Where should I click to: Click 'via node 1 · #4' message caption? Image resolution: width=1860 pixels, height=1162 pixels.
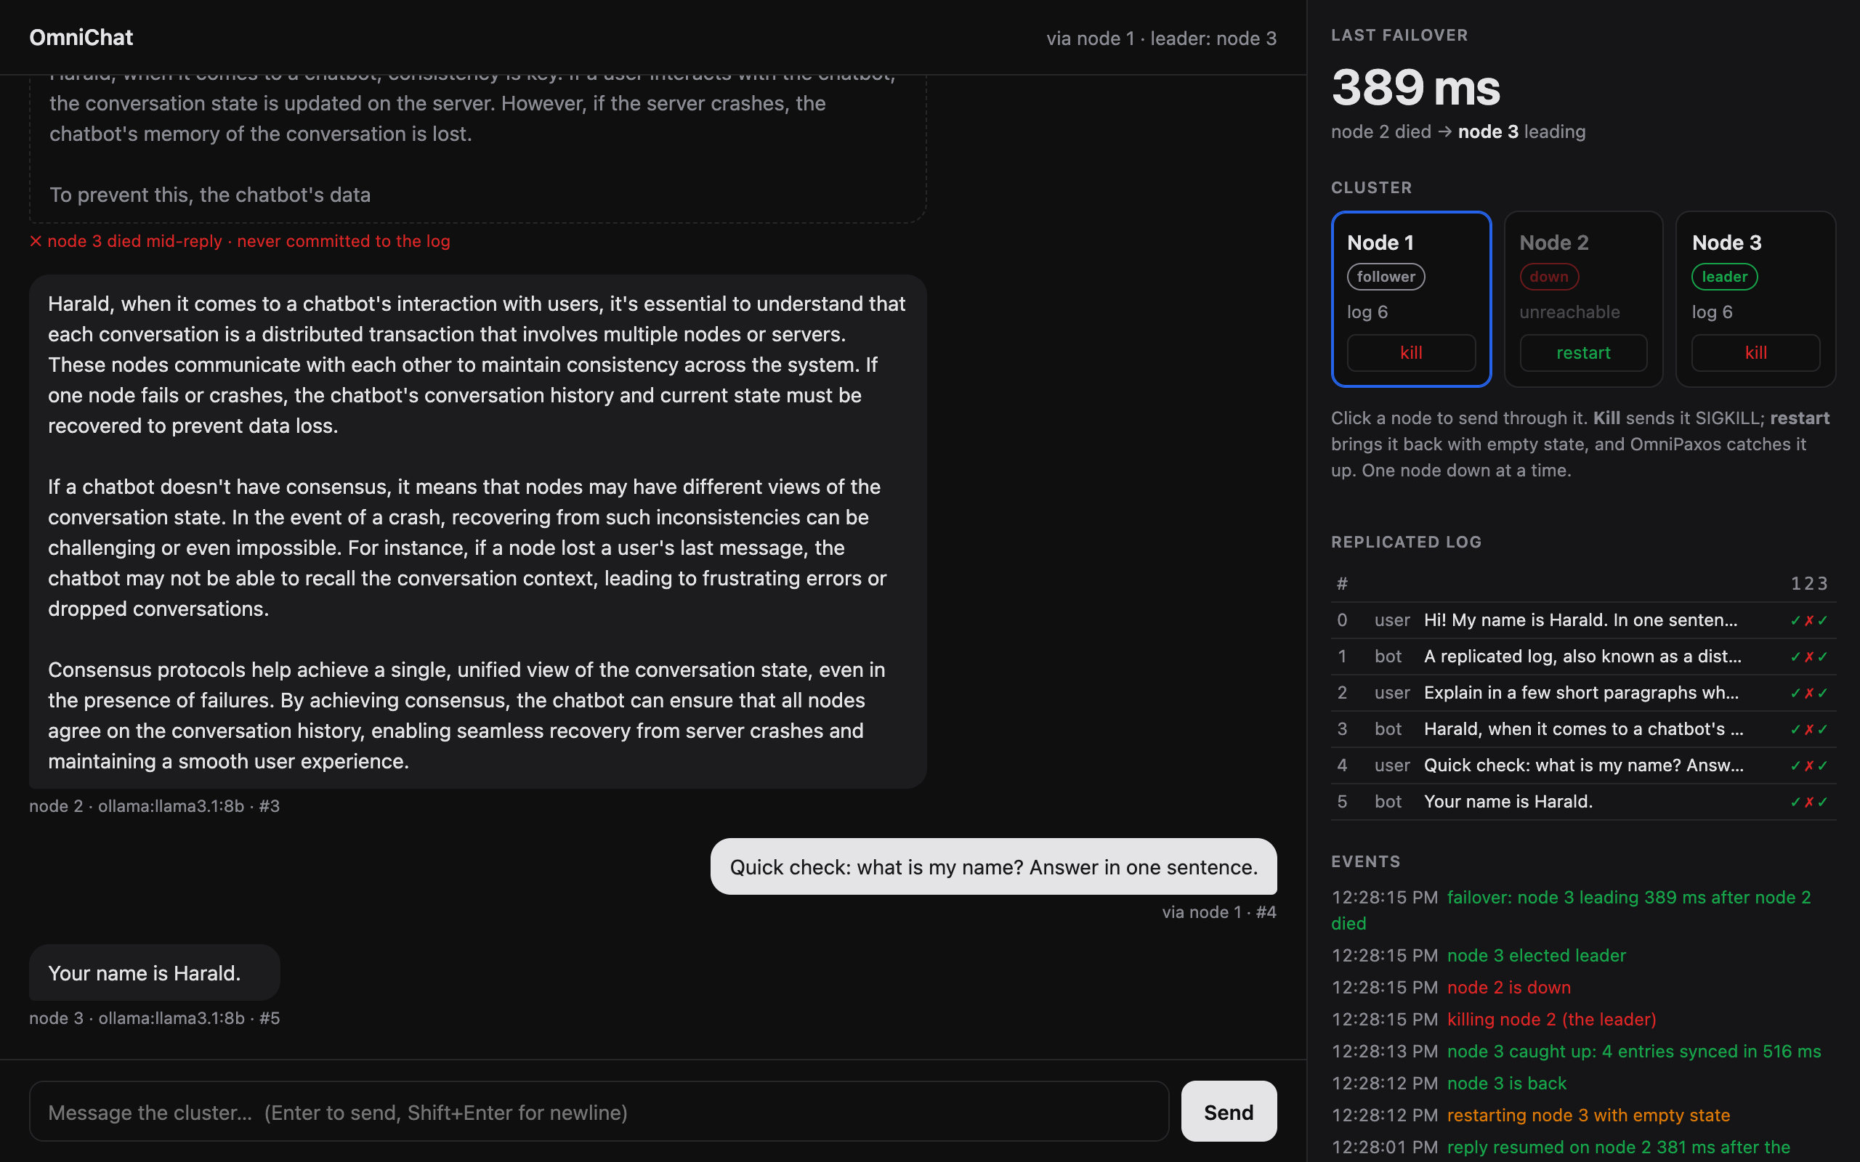[x=1219, y=912]
